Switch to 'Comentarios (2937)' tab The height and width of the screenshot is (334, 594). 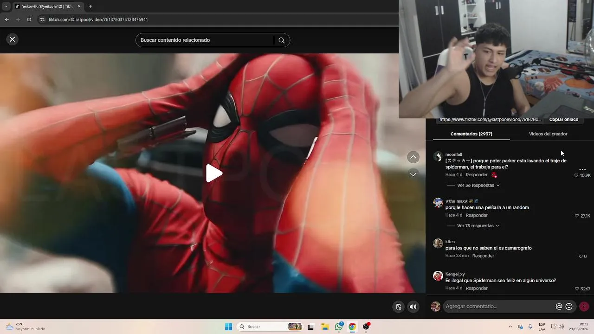[471, 134]
